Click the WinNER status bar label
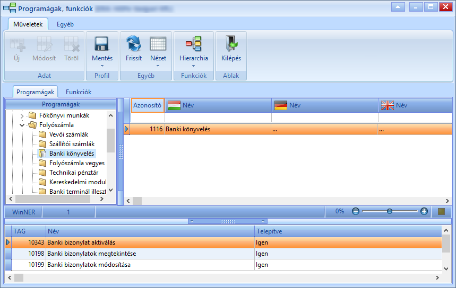Viewport: 456px width, 288px height. coord(23,212)
